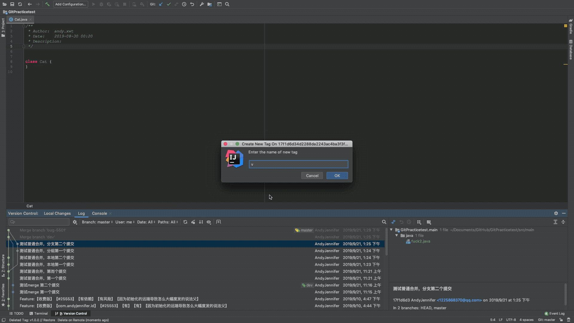Viewport: 574px width, 323px height.
Task: Open the Project Structure folder icon
Action: pos(210,4)
